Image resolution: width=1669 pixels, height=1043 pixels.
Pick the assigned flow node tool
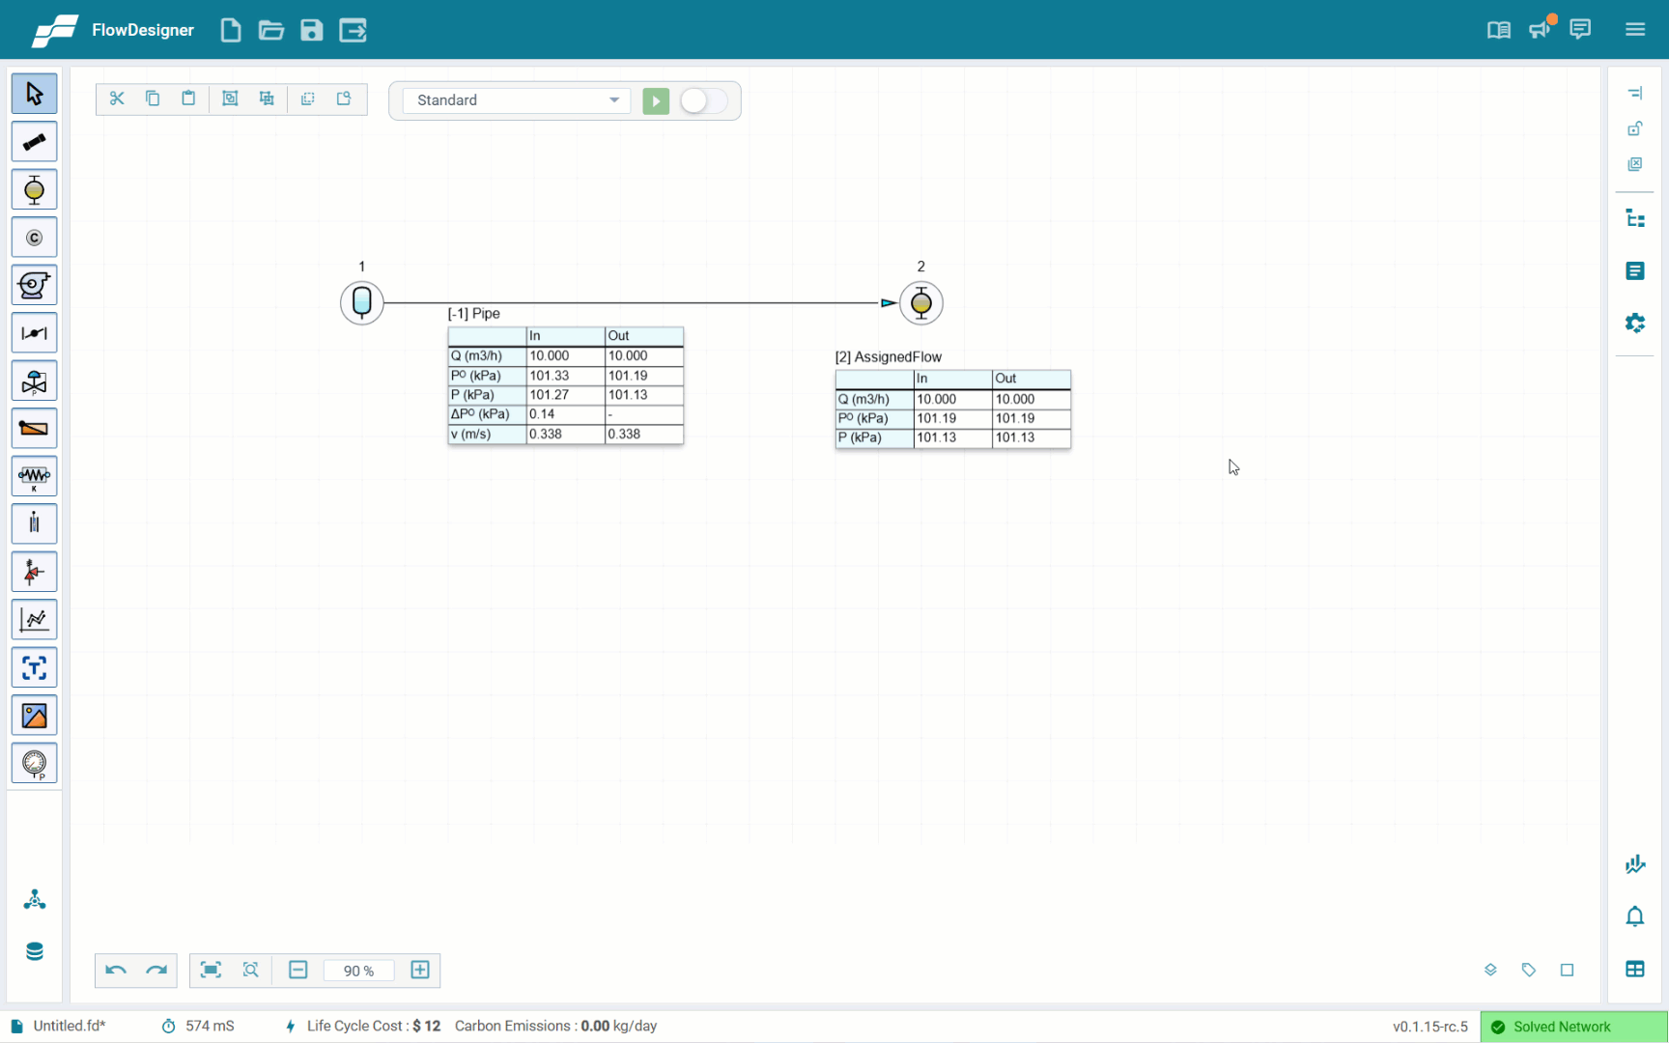click(34, 190)
